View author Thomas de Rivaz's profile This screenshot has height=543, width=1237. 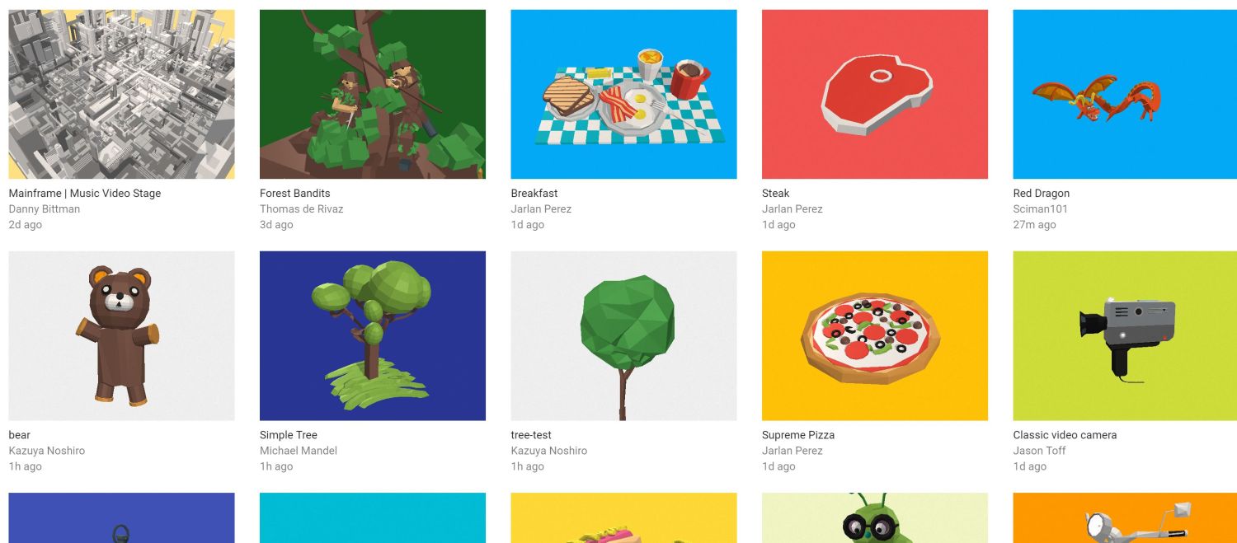[301, 209]
